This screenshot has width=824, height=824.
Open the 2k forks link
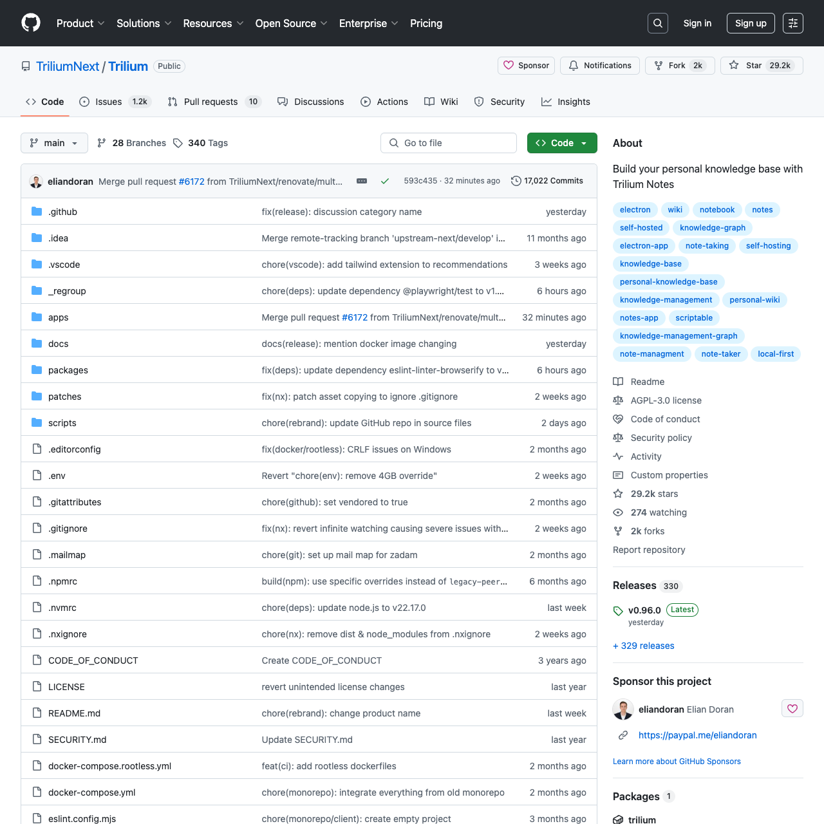(639, 531)
